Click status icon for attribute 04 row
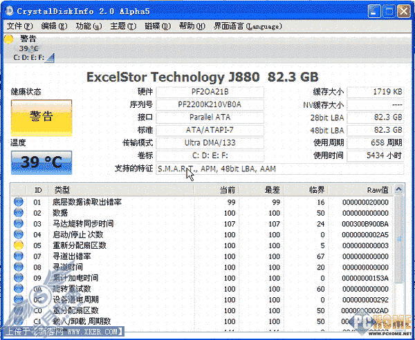The width and height of the screenshot is (415, 340). (x=19, y=234)
